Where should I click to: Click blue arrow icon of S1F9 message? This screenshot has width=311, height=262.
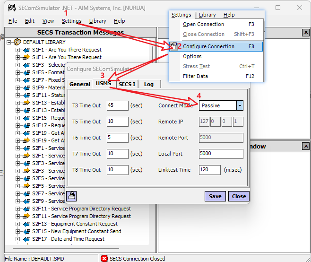point(26,87)
